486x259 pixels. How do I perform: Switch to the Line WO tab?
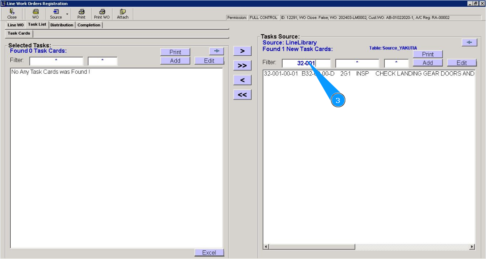tap(16, 25)
